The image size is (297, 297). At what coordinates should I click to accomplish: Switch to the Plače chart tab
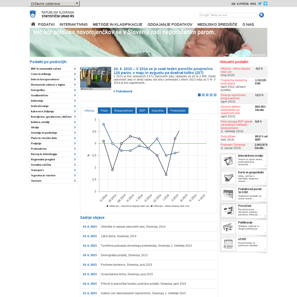104,111
